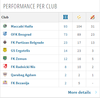The image size is (100, 98).
Task: Open the FK Partizan Belgrade link
Action: pos(27,43)
